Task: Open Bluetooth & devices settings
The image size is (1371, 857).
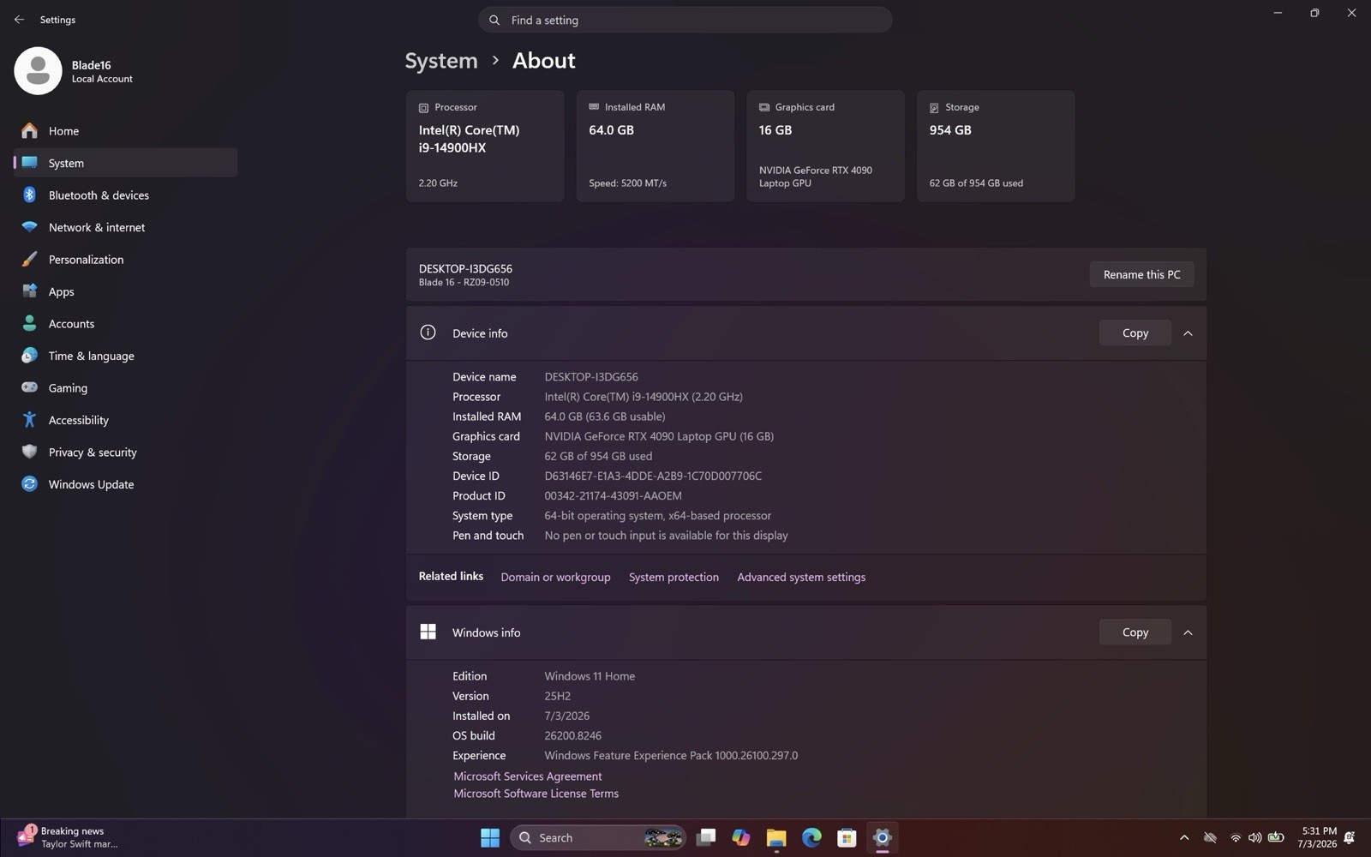Action: (125, 195)
